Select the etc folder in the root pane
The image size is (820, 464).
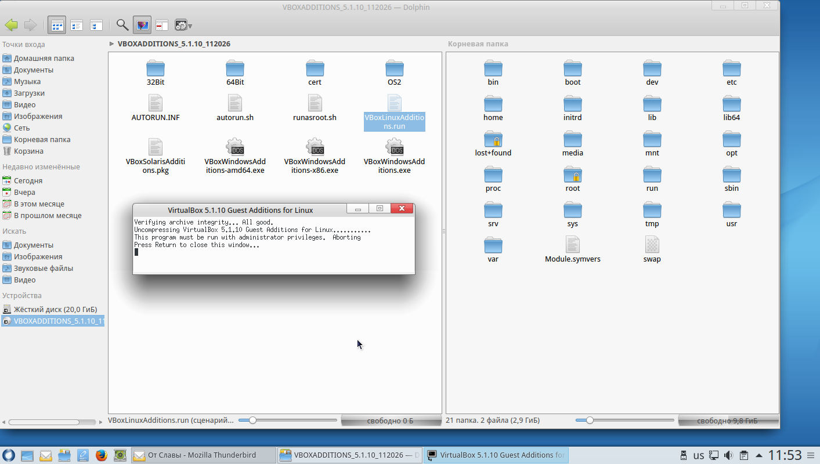point(732,68)
